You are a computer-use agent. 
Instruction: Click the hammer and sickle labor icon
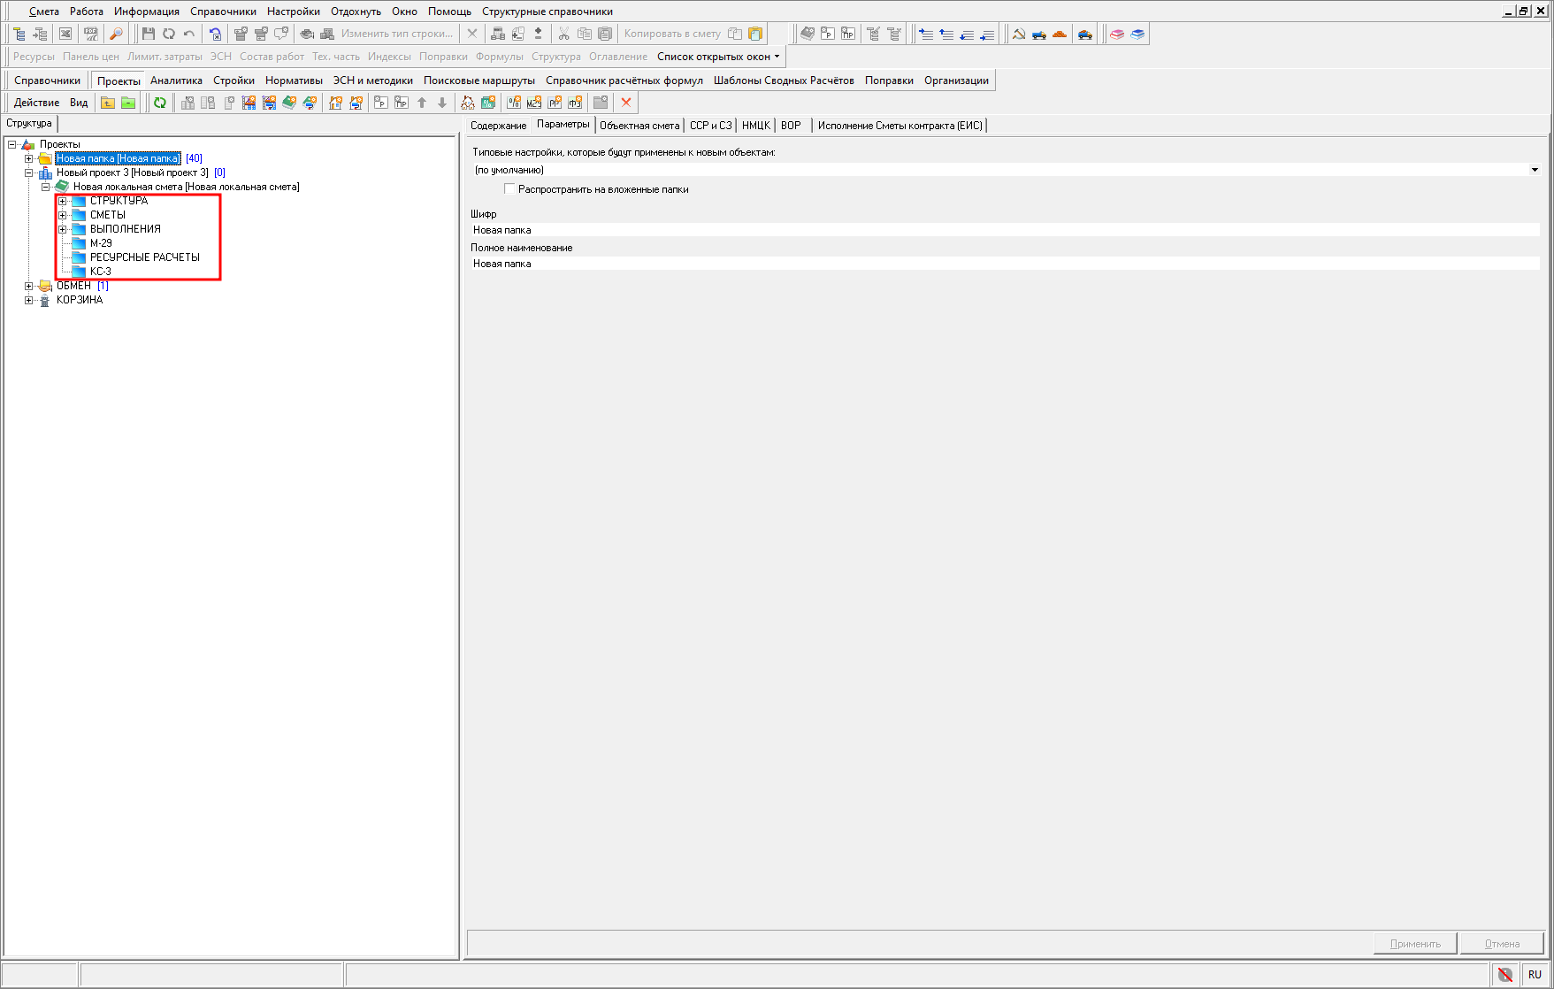tap(1019, 34)
